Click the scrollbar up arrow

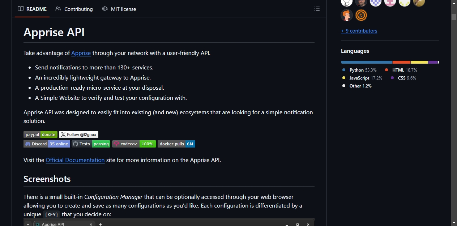point(454,3)
